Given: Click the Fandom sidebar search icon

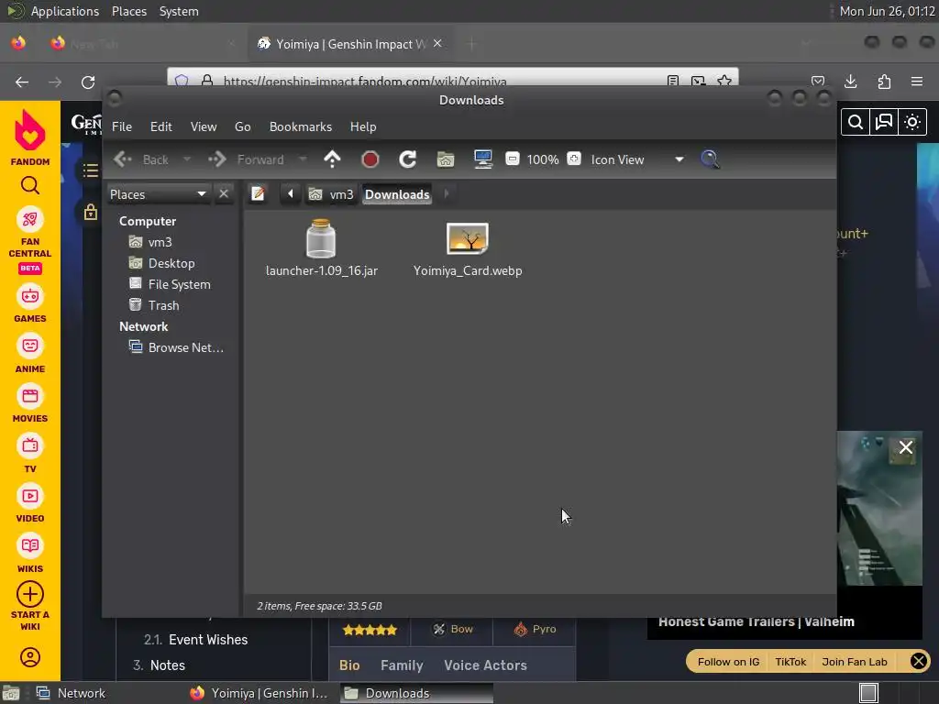Looking at the screenshot, I should pyautogui.click(x=30, y=185).
